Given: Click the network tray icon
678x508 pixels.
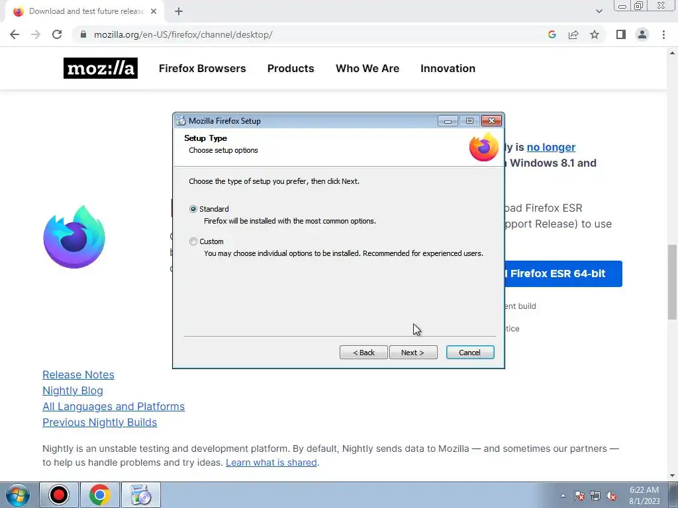Looking at the screenshot, I should 595,495.
